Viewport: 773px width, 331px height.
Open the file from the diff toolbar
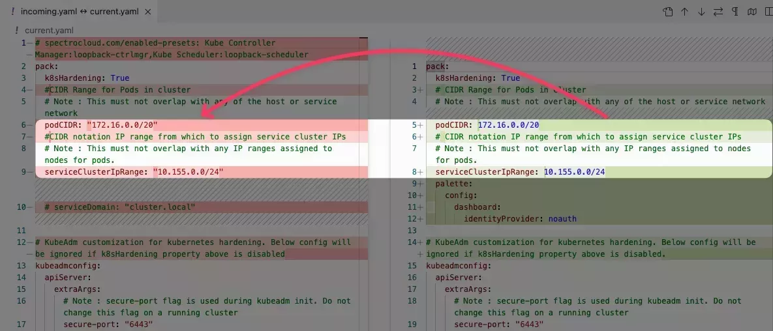coord(667,12)
